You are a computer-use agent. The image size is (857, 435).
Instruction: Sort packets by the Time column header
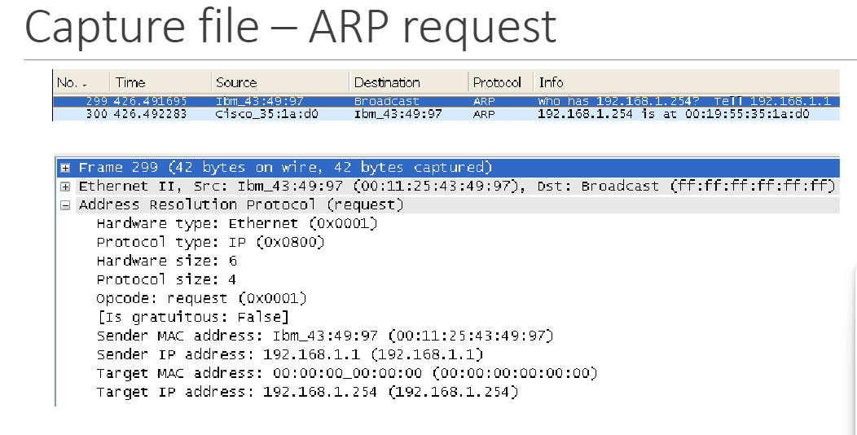160,82
